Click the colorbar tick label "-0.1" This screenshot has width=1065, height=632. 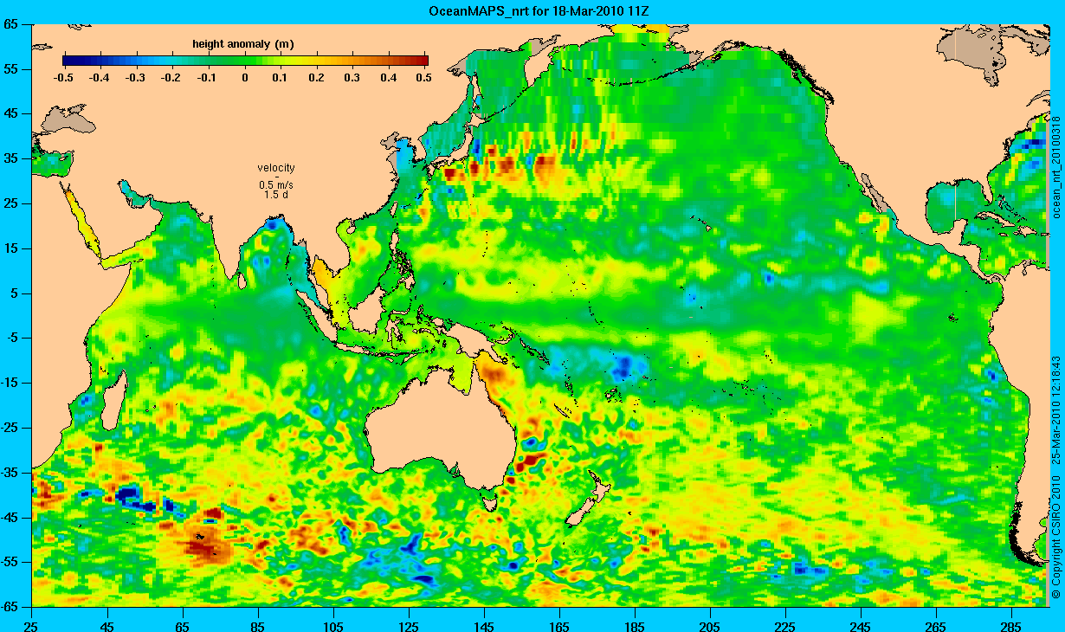209,78
